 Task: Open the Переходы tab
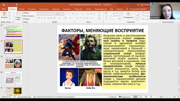(x=56, y=9)
